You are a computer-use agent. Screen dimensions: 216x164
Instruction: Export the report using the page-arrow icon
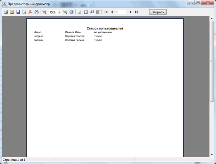[x=24, y=12]
